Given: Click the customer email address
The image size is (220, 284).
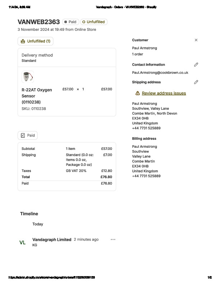Looking at the screenshot, I should click(x=160, y=72).
